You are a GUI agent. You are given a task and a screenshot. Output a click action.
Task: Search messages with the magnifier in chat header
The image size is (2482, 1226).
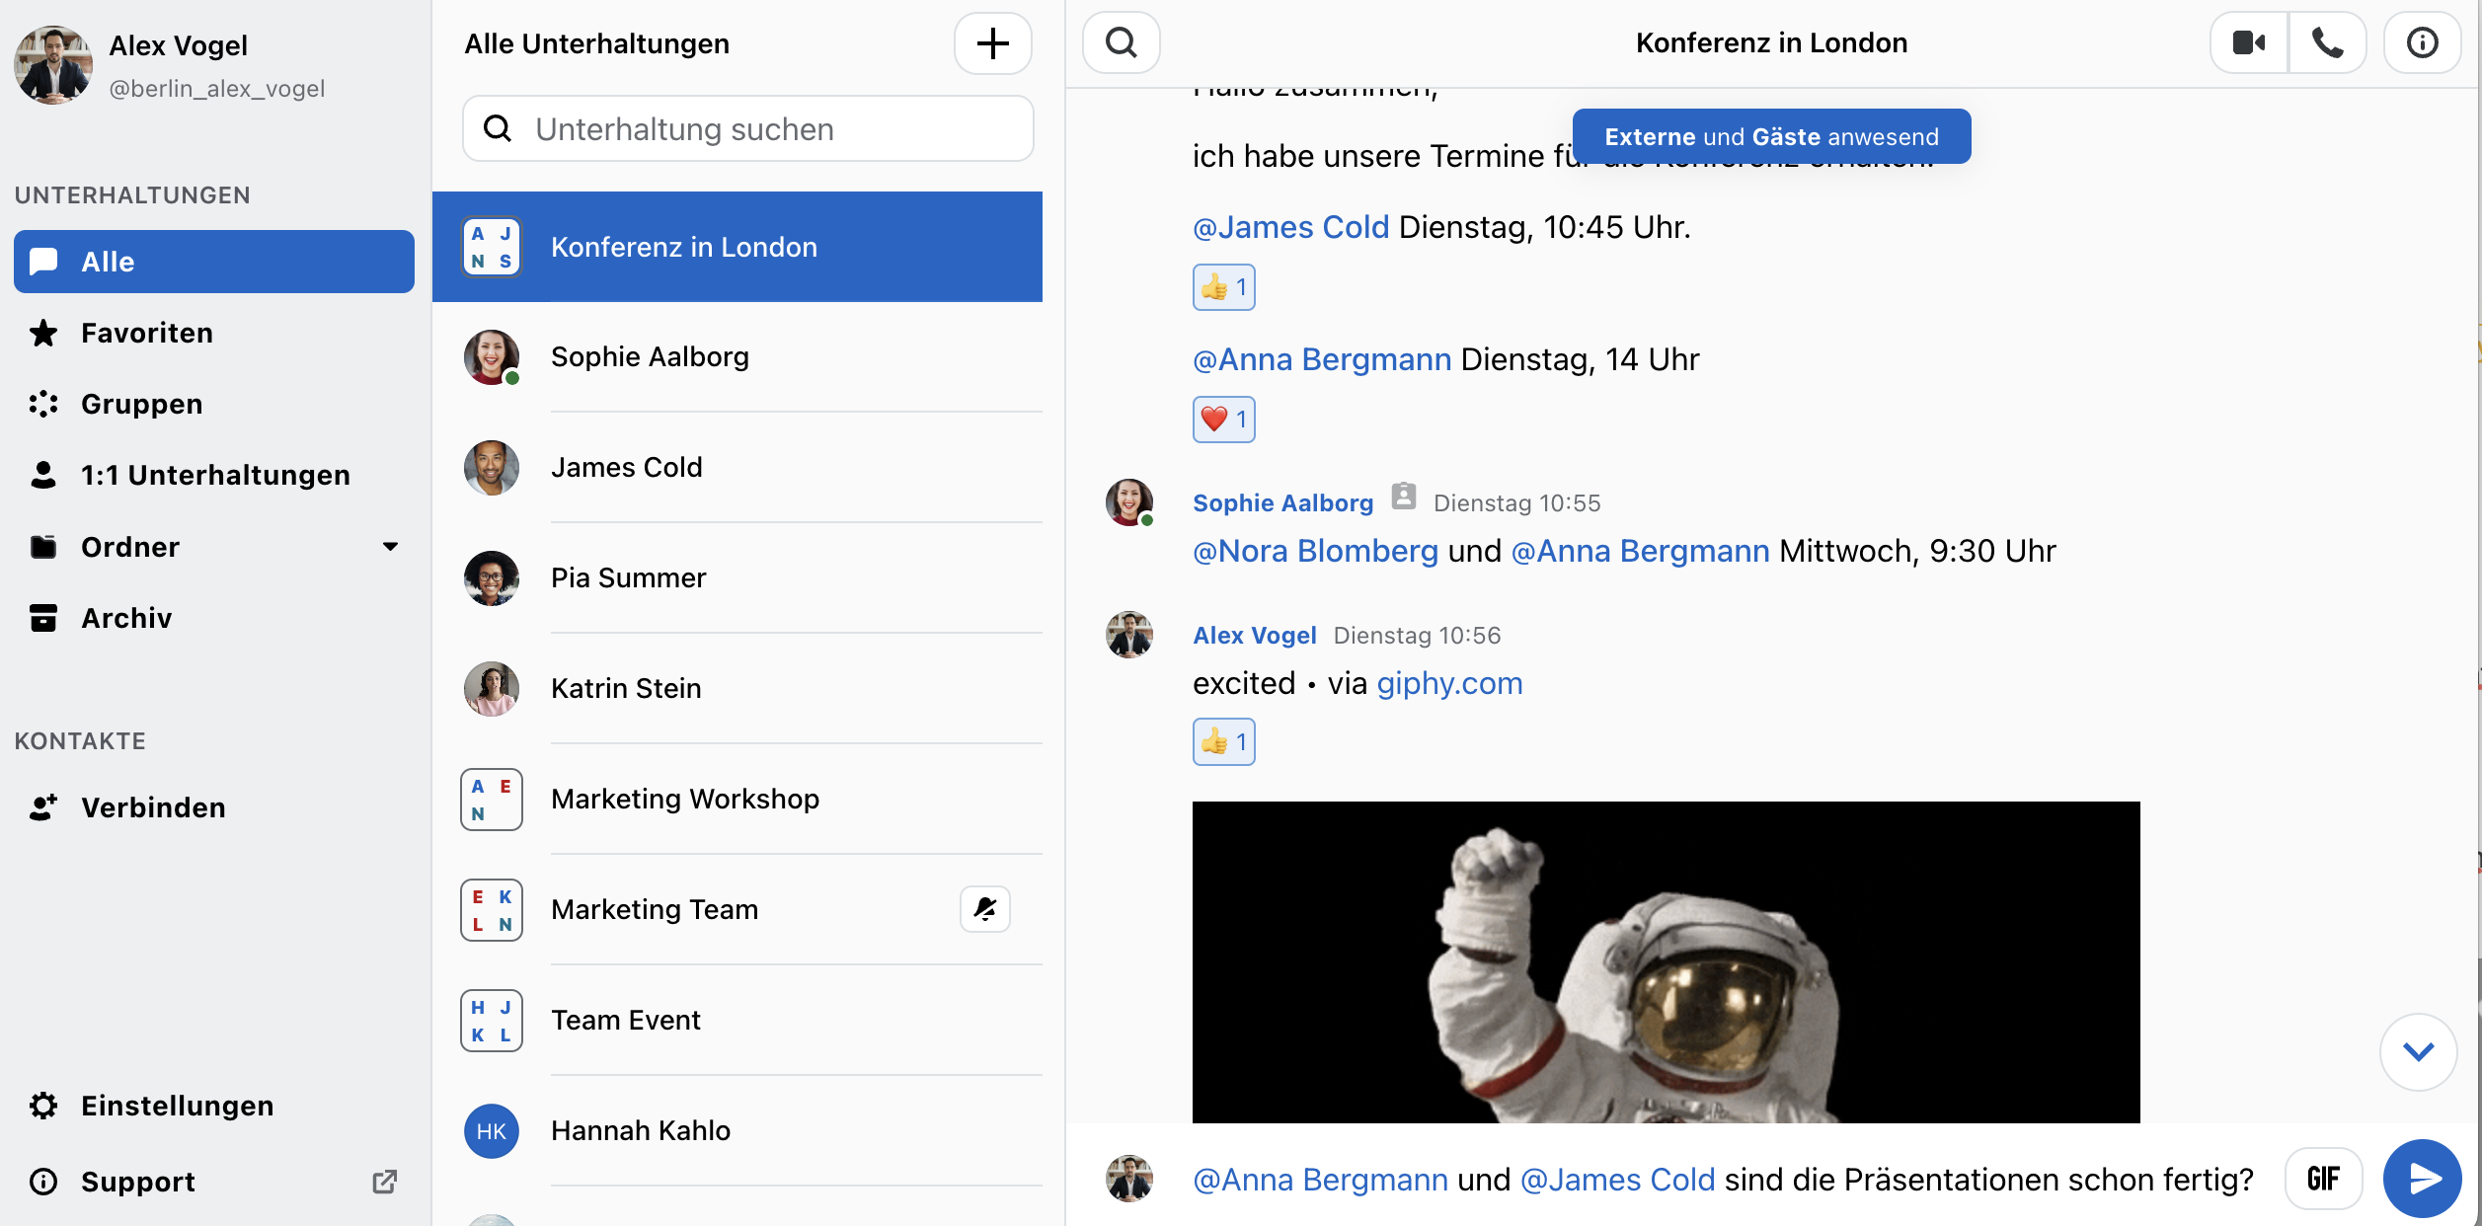pyautogui.click(x=1121, y=42)
